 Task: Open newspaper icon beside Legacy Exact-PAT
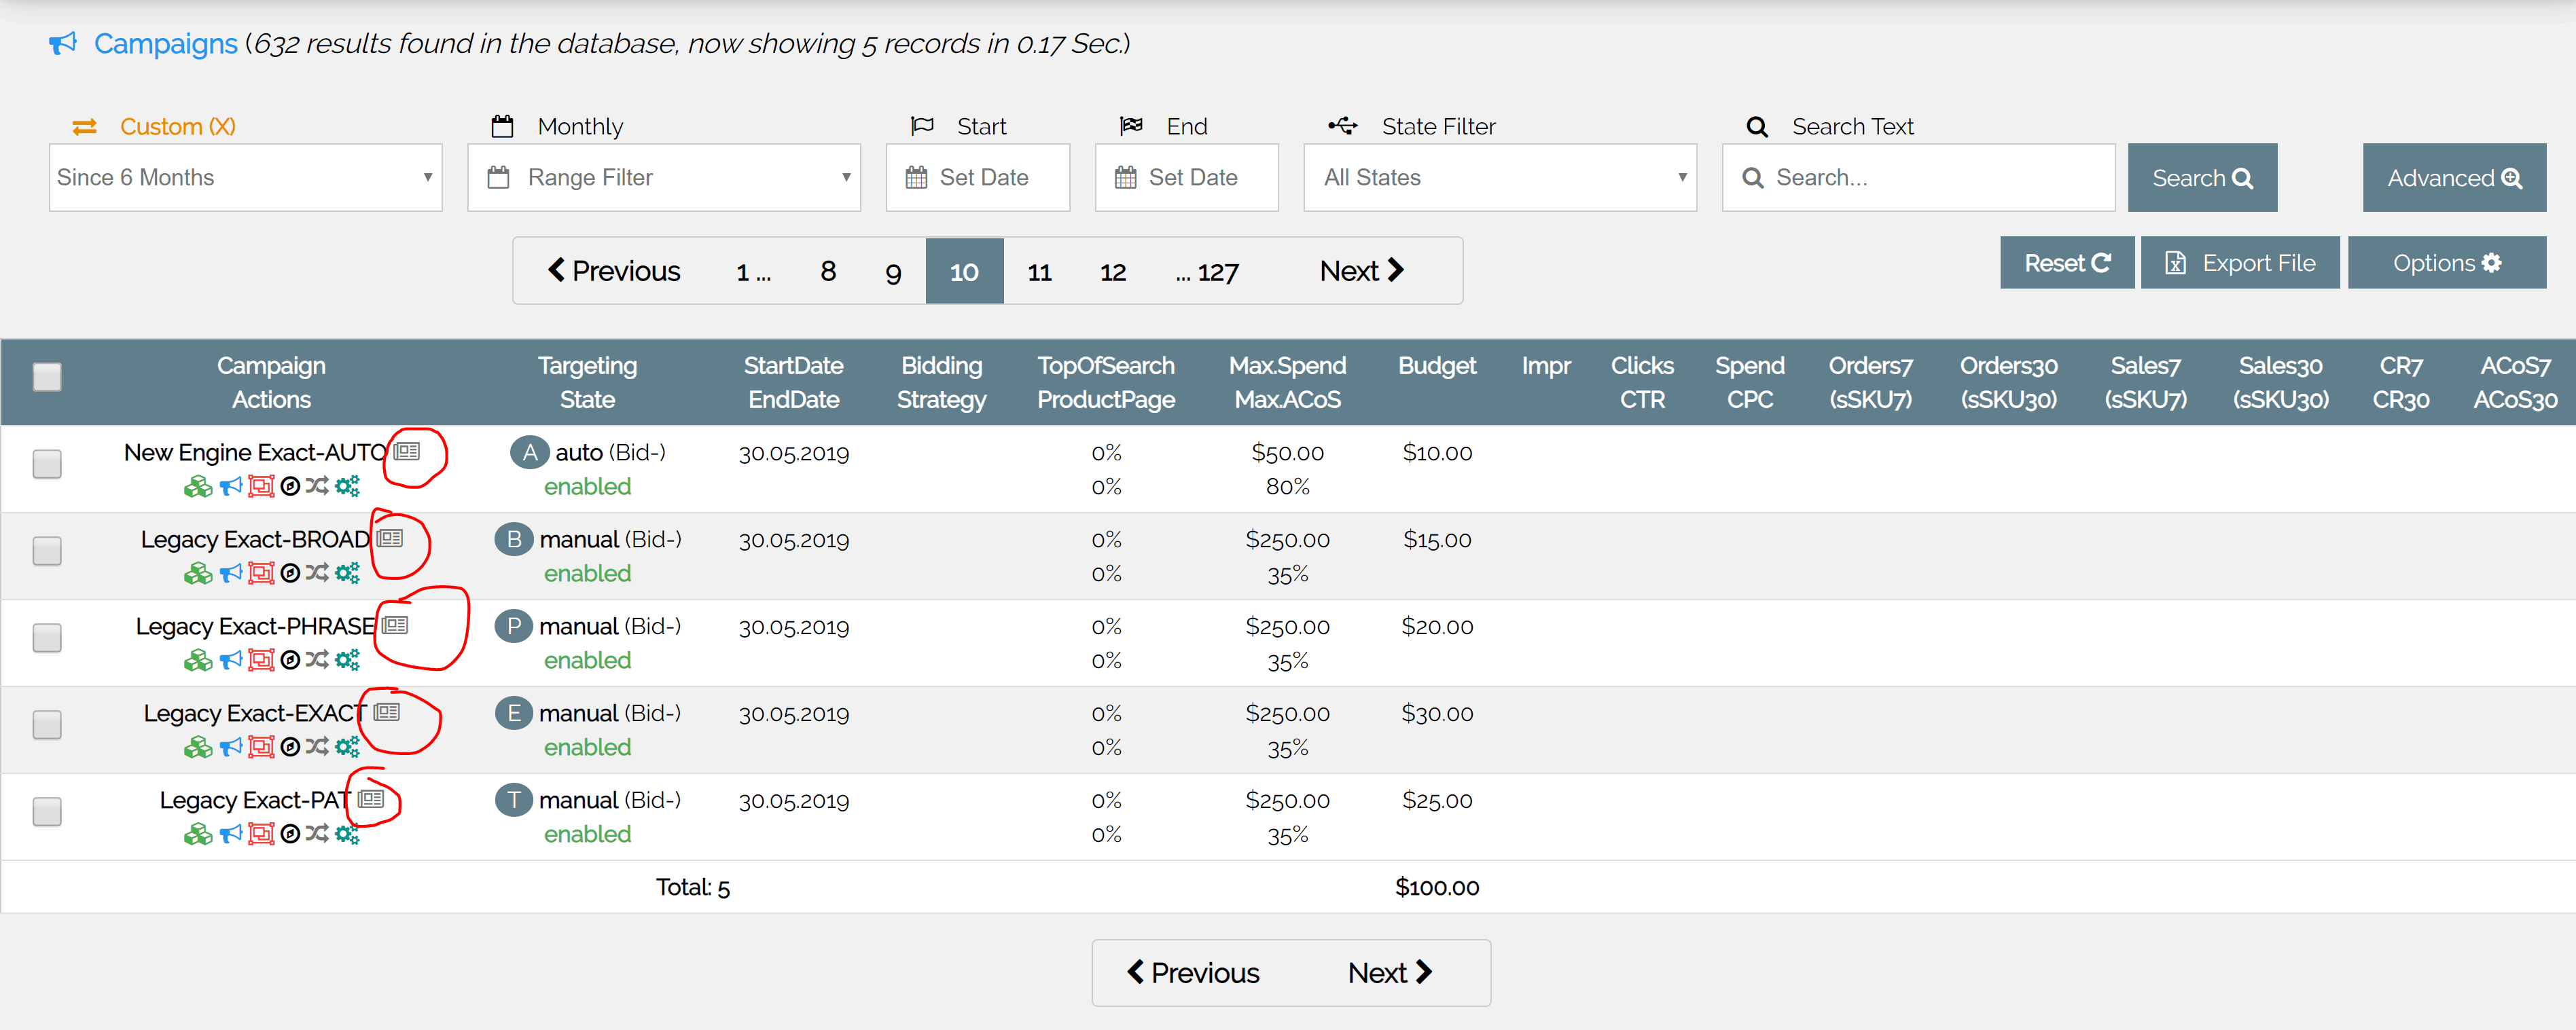[x=371, y=799]
